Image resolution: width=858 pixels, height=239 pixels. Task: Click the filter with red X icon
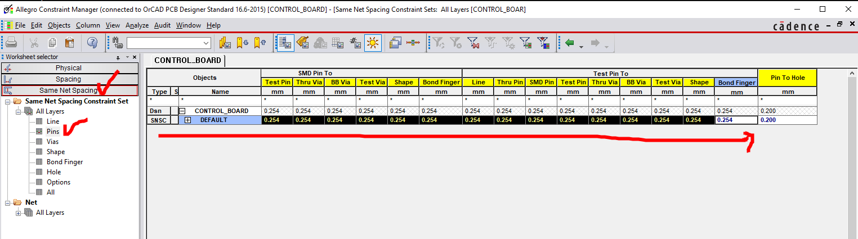coord(473,43)
